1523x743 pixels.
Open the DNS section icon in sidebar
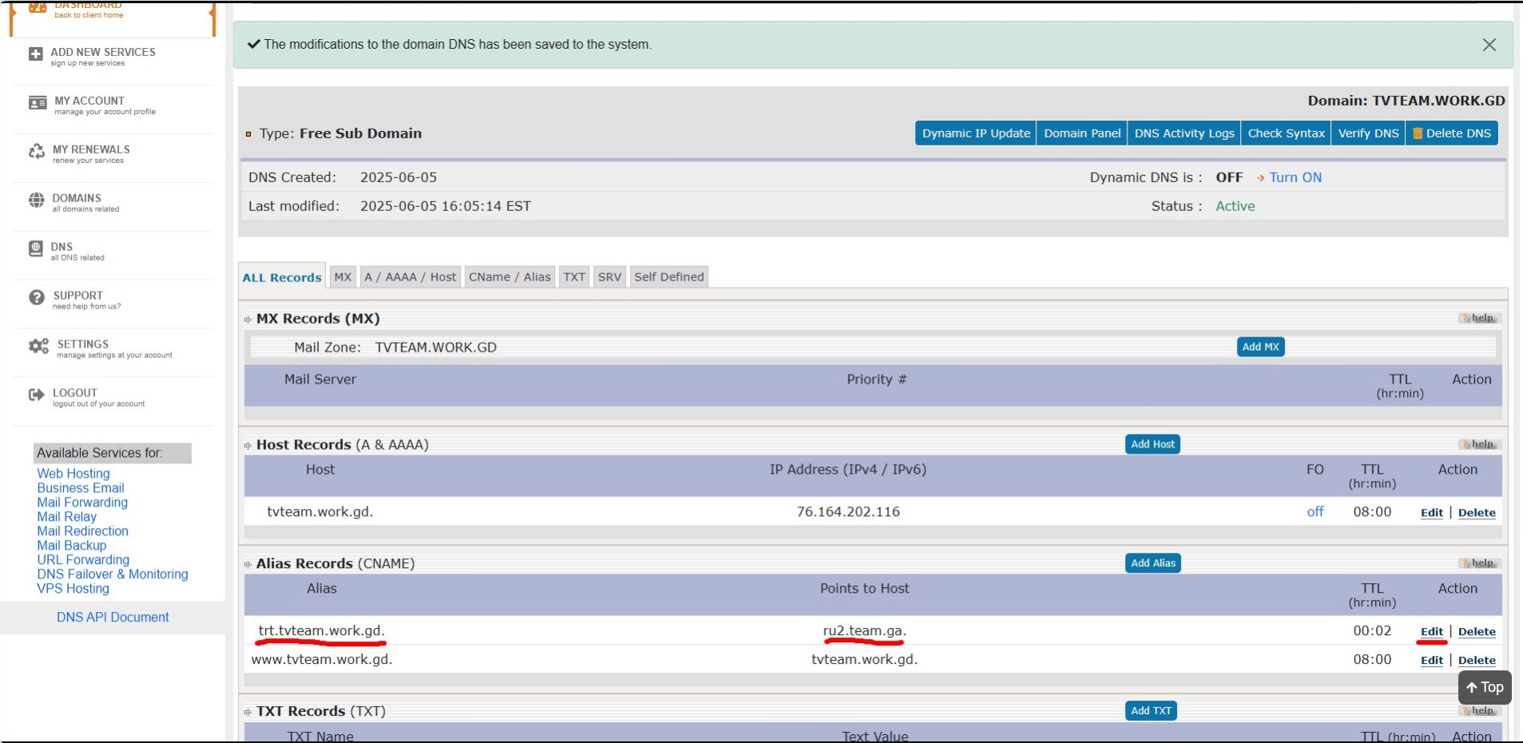(x=36, y=249)
